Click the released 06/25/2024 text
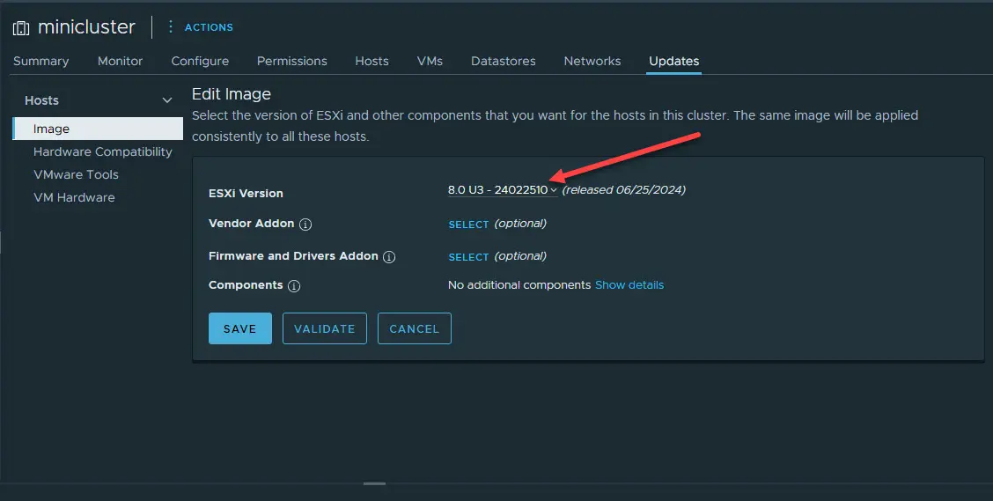 (624, 189)
